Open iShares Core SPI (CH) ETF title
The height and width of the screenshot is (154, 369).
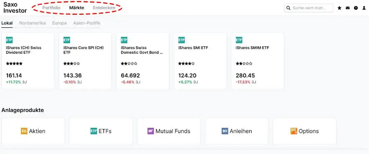point(84,50)
